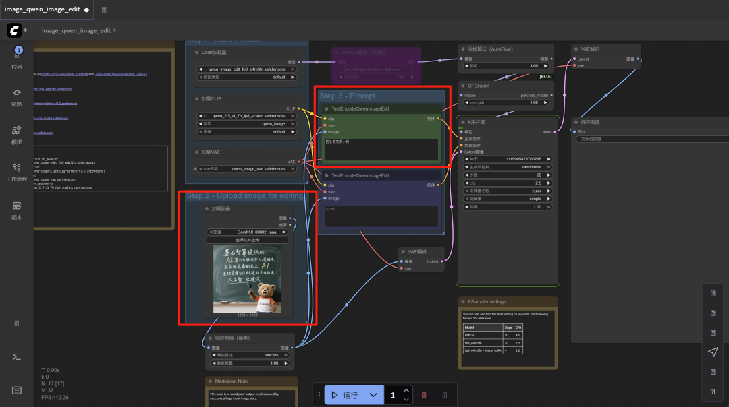Click the grip handle beside the 运行 button
The image size is (729, 407).
coord(318,395)
